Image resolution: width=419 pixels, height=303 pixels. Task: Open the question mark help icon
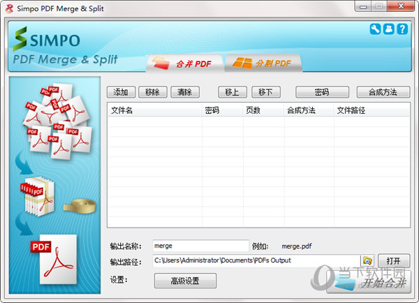402,29
